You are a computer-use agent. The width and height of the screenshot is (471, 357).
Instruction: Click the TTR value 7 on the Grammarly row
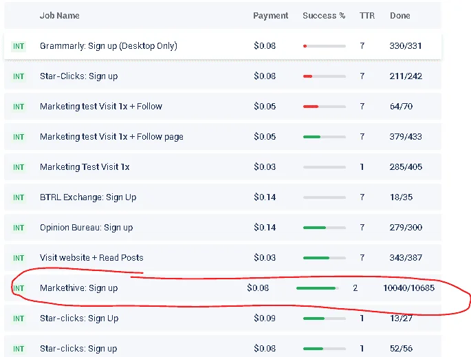tap(362, 46)
